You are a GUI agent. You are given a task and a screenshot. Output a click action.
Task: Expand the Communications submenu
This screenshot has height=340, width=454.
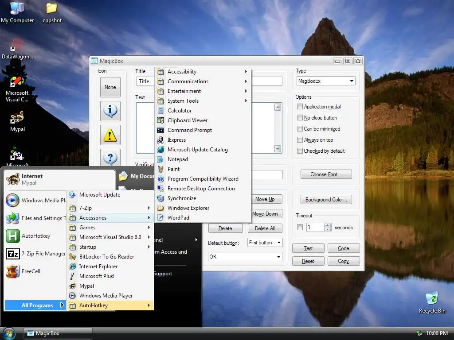tap(203, 81)
